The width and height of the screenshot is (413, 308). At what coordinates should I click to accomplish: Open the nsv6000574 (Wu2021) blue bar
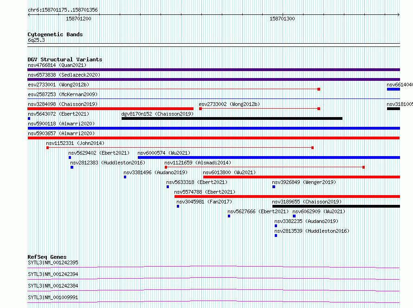[269, 157]
